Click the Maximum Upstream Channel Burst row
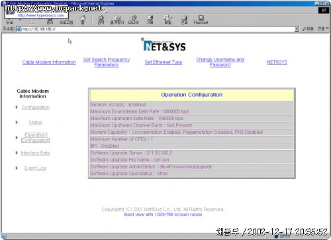The image size is (331, 240). coord(192,125)
